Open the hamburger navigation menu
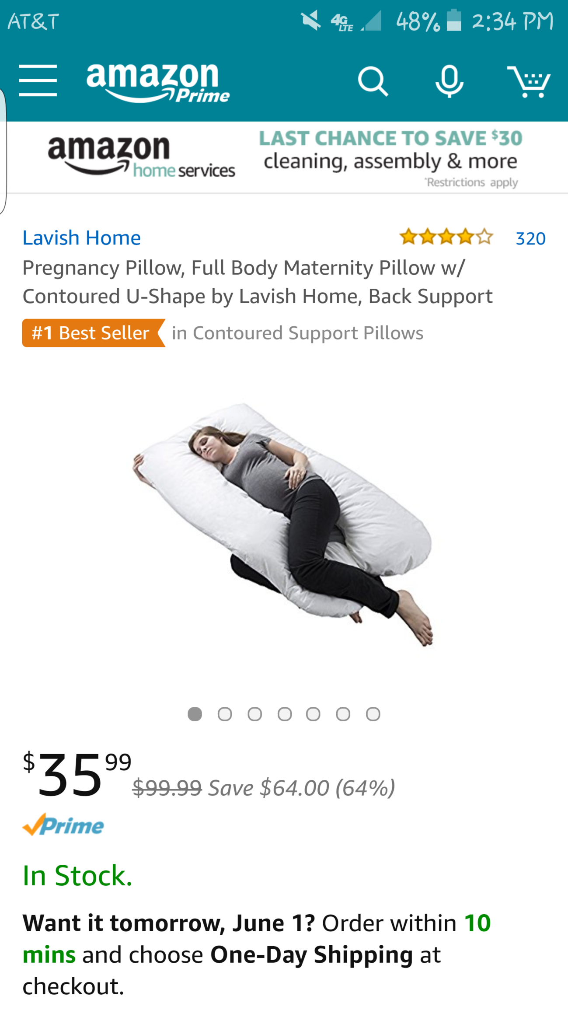Image resolution: width=568 pixels, height=1010 pixels. pos(38,80)
